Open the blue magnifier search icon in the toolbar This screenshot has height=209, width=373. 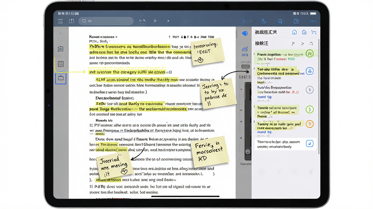click(280, 21)
